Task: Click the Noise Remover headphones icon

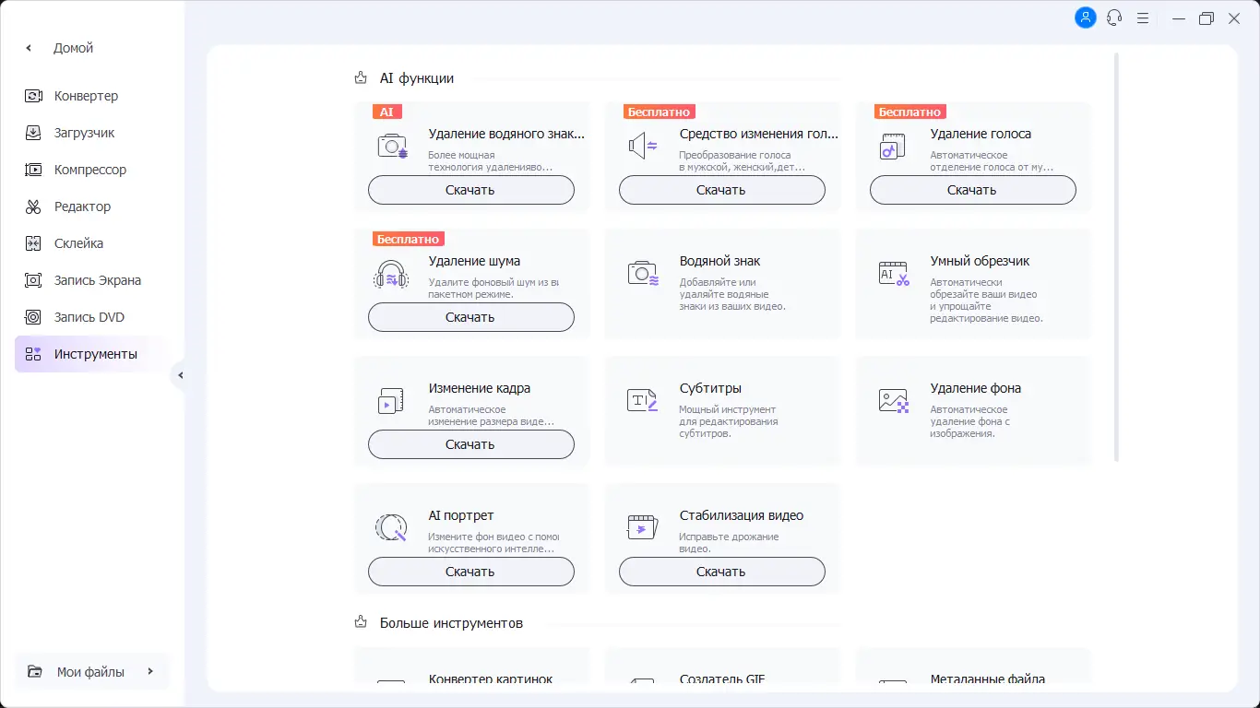Action: click(391, 274)
